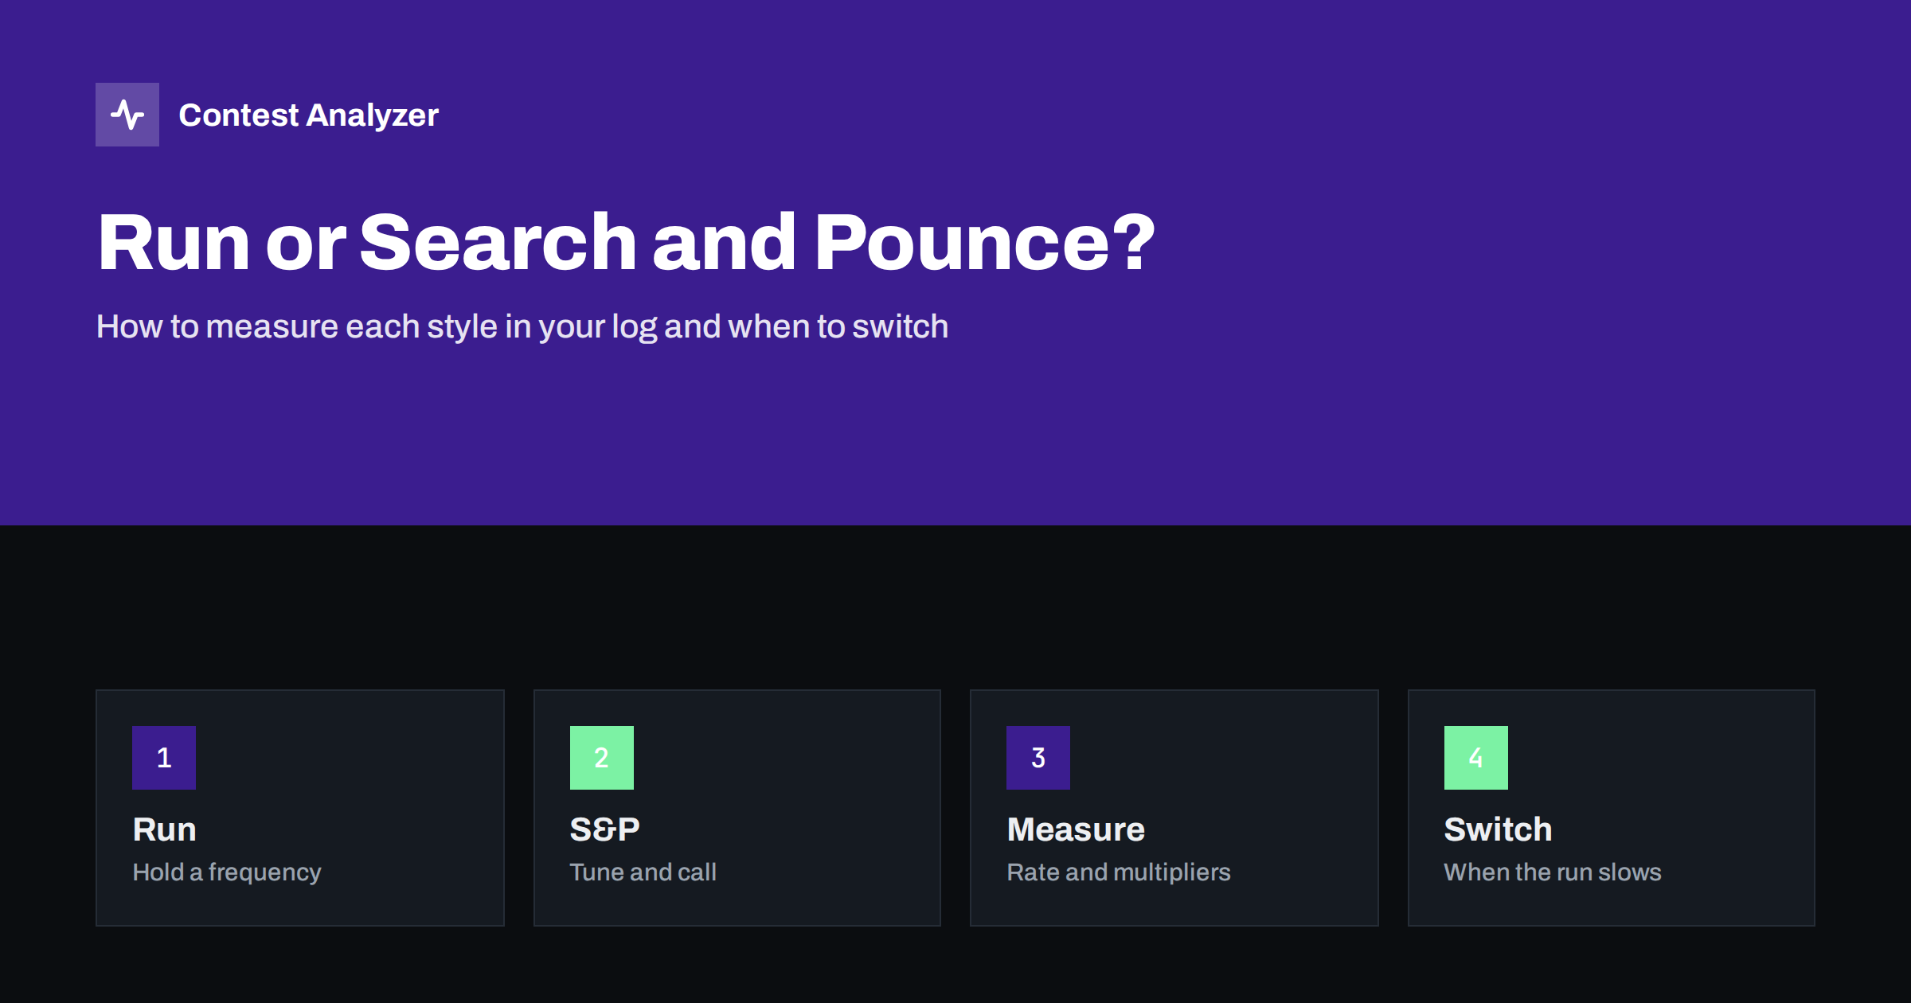Click the Tune and call description
The image size is (1911, 1003).
(x=643, y=872)
